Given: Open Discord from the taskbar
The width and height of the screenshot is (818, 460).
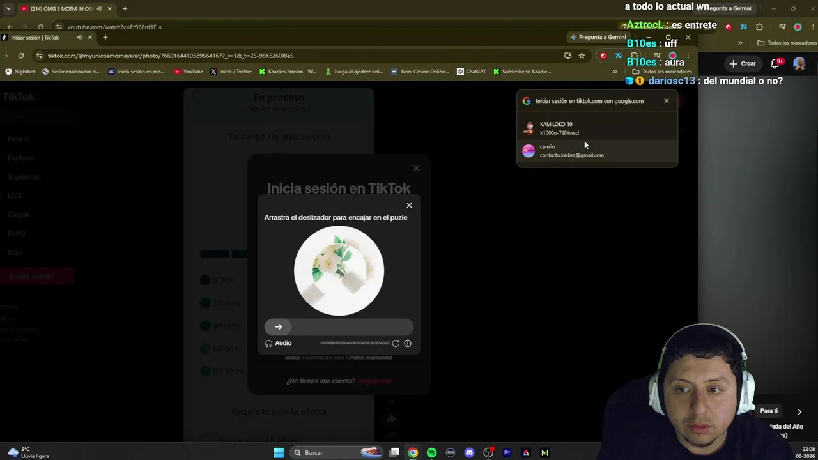Looking at the screenshot, I should click(x=469, y=453).
